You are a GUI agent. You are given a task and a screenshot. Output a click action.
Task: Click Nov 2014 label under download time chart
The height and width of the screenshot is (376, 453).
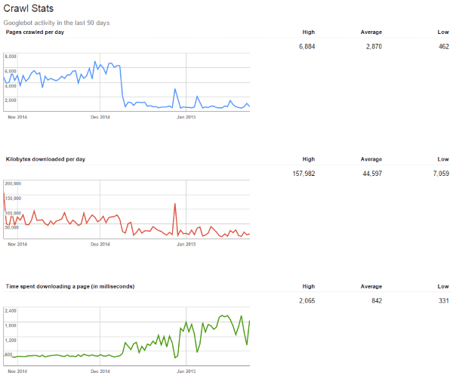[x=17, y=371]
